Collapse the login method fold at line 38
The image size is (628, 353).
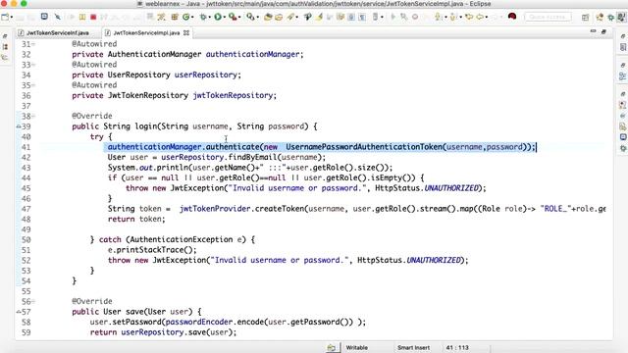coord(33,116)
